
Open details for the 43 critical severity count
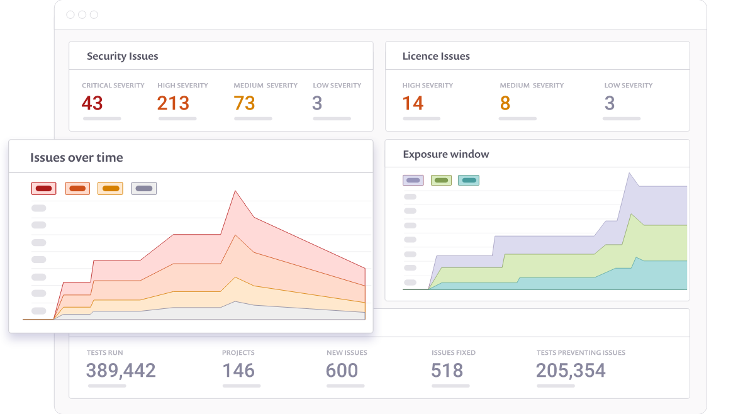point(94,103)
